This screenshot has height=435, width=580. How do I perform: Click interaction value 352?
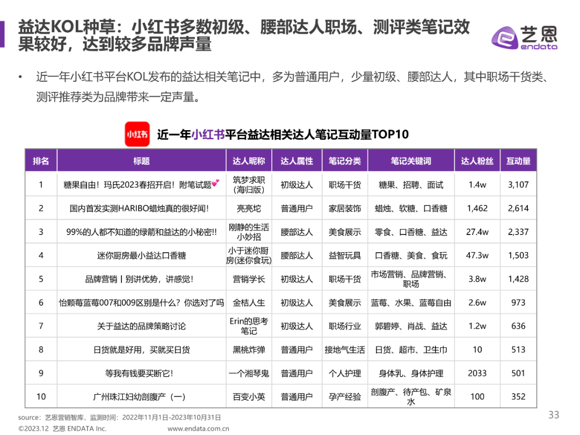[518, 397]
